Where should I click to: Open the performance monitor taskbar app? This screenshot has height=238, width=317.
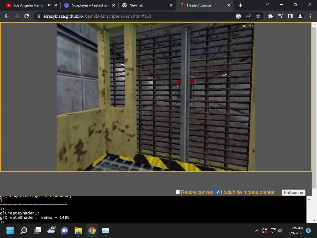[x=106, y=231]
